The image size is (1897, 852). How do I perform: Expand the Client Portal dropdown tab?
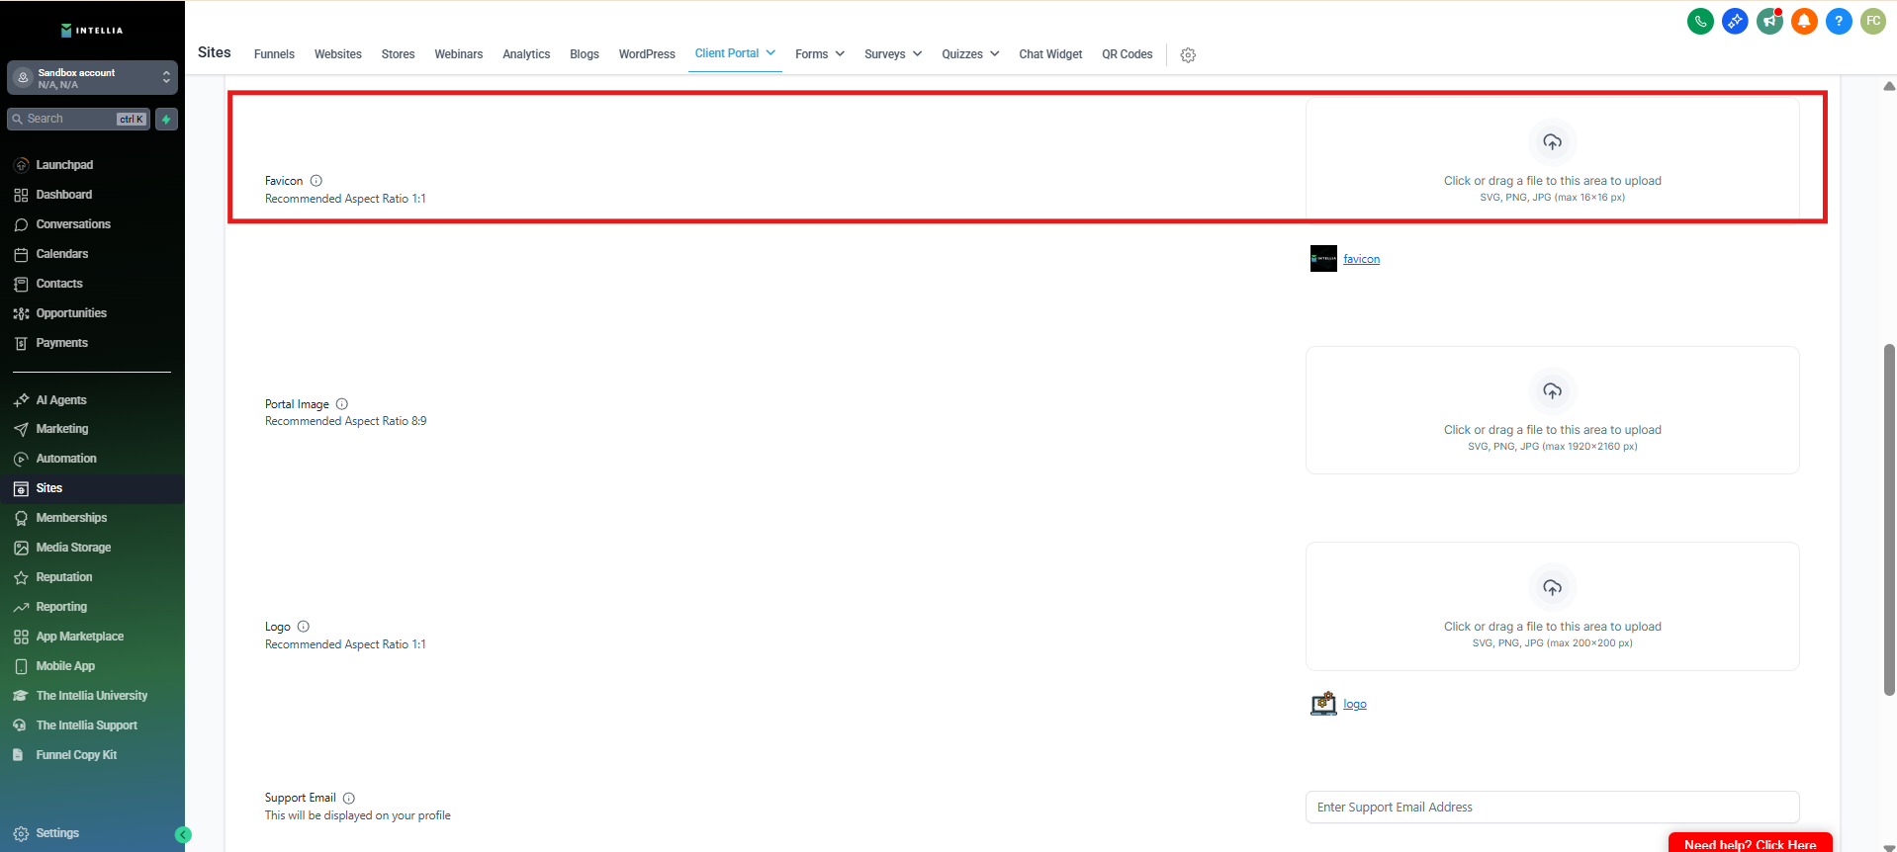pos(735,53)
